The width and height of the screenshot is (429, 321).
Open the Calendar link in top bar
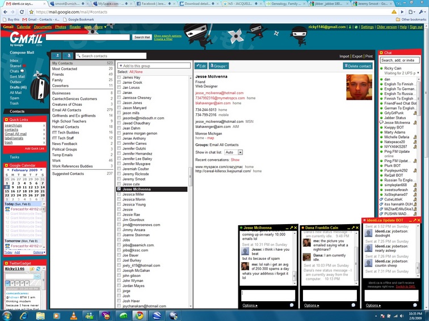24,27
